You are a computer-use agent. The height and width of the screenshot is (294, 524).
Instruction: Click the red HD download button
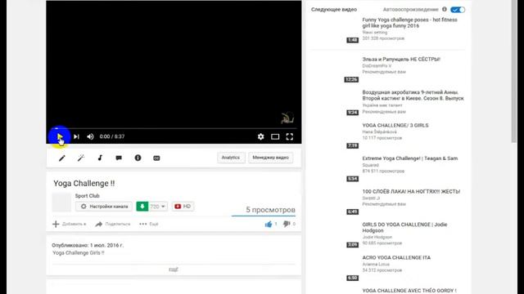(x=183, y=207)
